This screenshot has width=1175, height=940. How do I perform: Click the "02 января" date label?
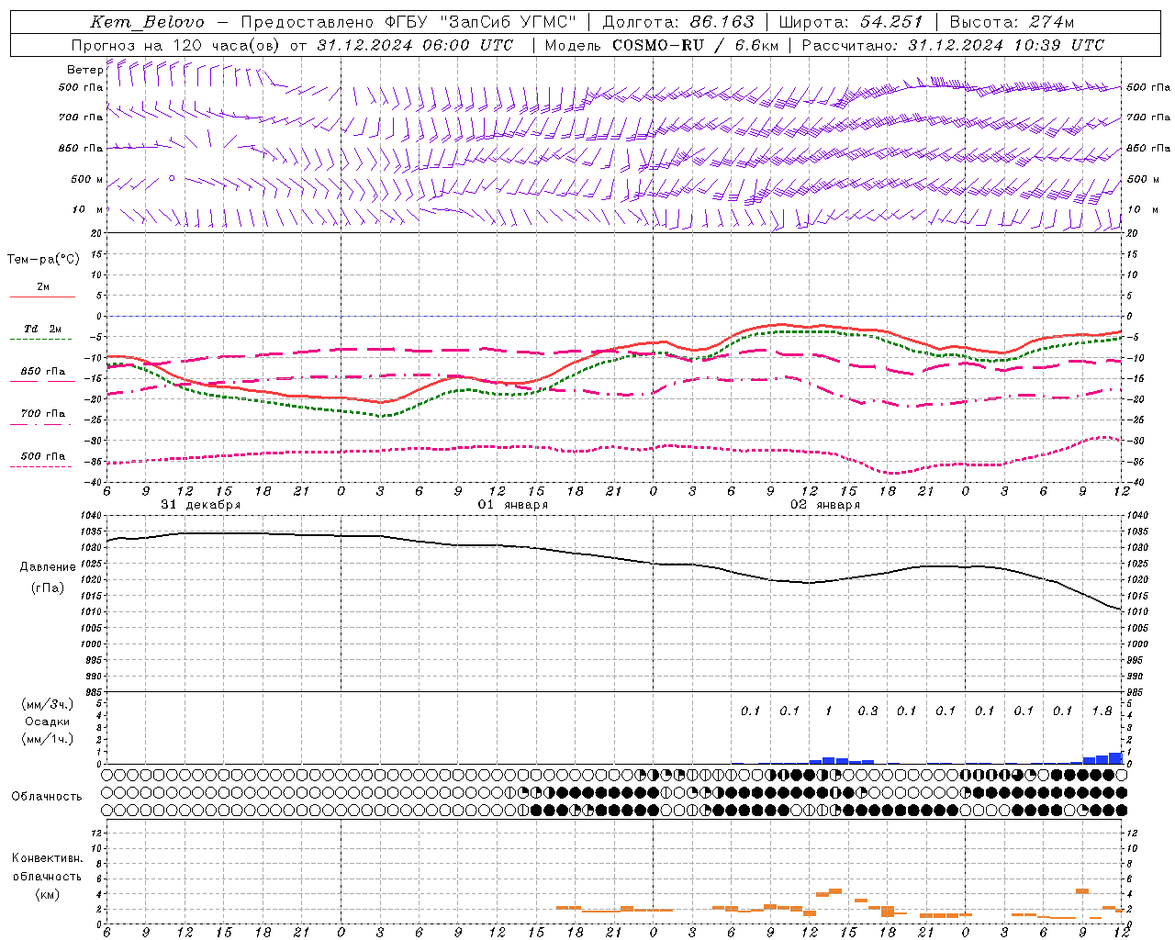[825, 505]
